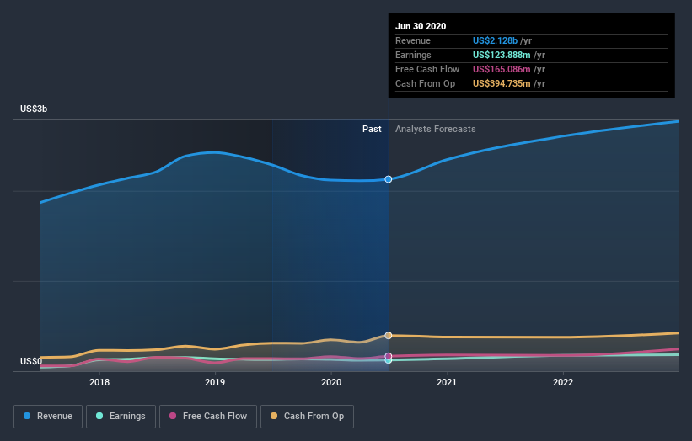
Task: Click the Analysts Forecasts label
Action: point(436,129)
